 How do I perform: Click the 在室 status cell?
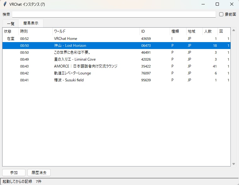11,39
